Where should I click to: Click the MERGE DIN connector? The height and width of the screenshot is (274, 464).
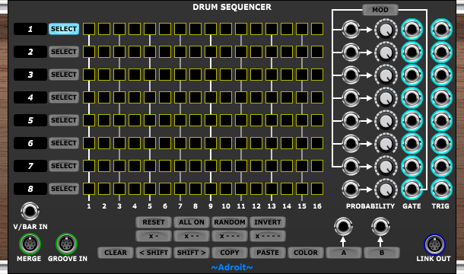pyautogui.click(x=30, y=244)
